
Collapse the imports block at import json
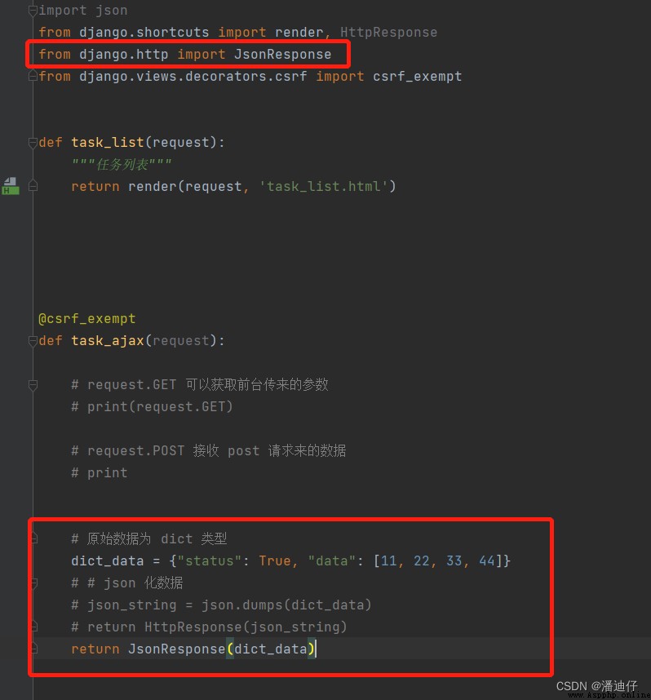pos(33,11)
